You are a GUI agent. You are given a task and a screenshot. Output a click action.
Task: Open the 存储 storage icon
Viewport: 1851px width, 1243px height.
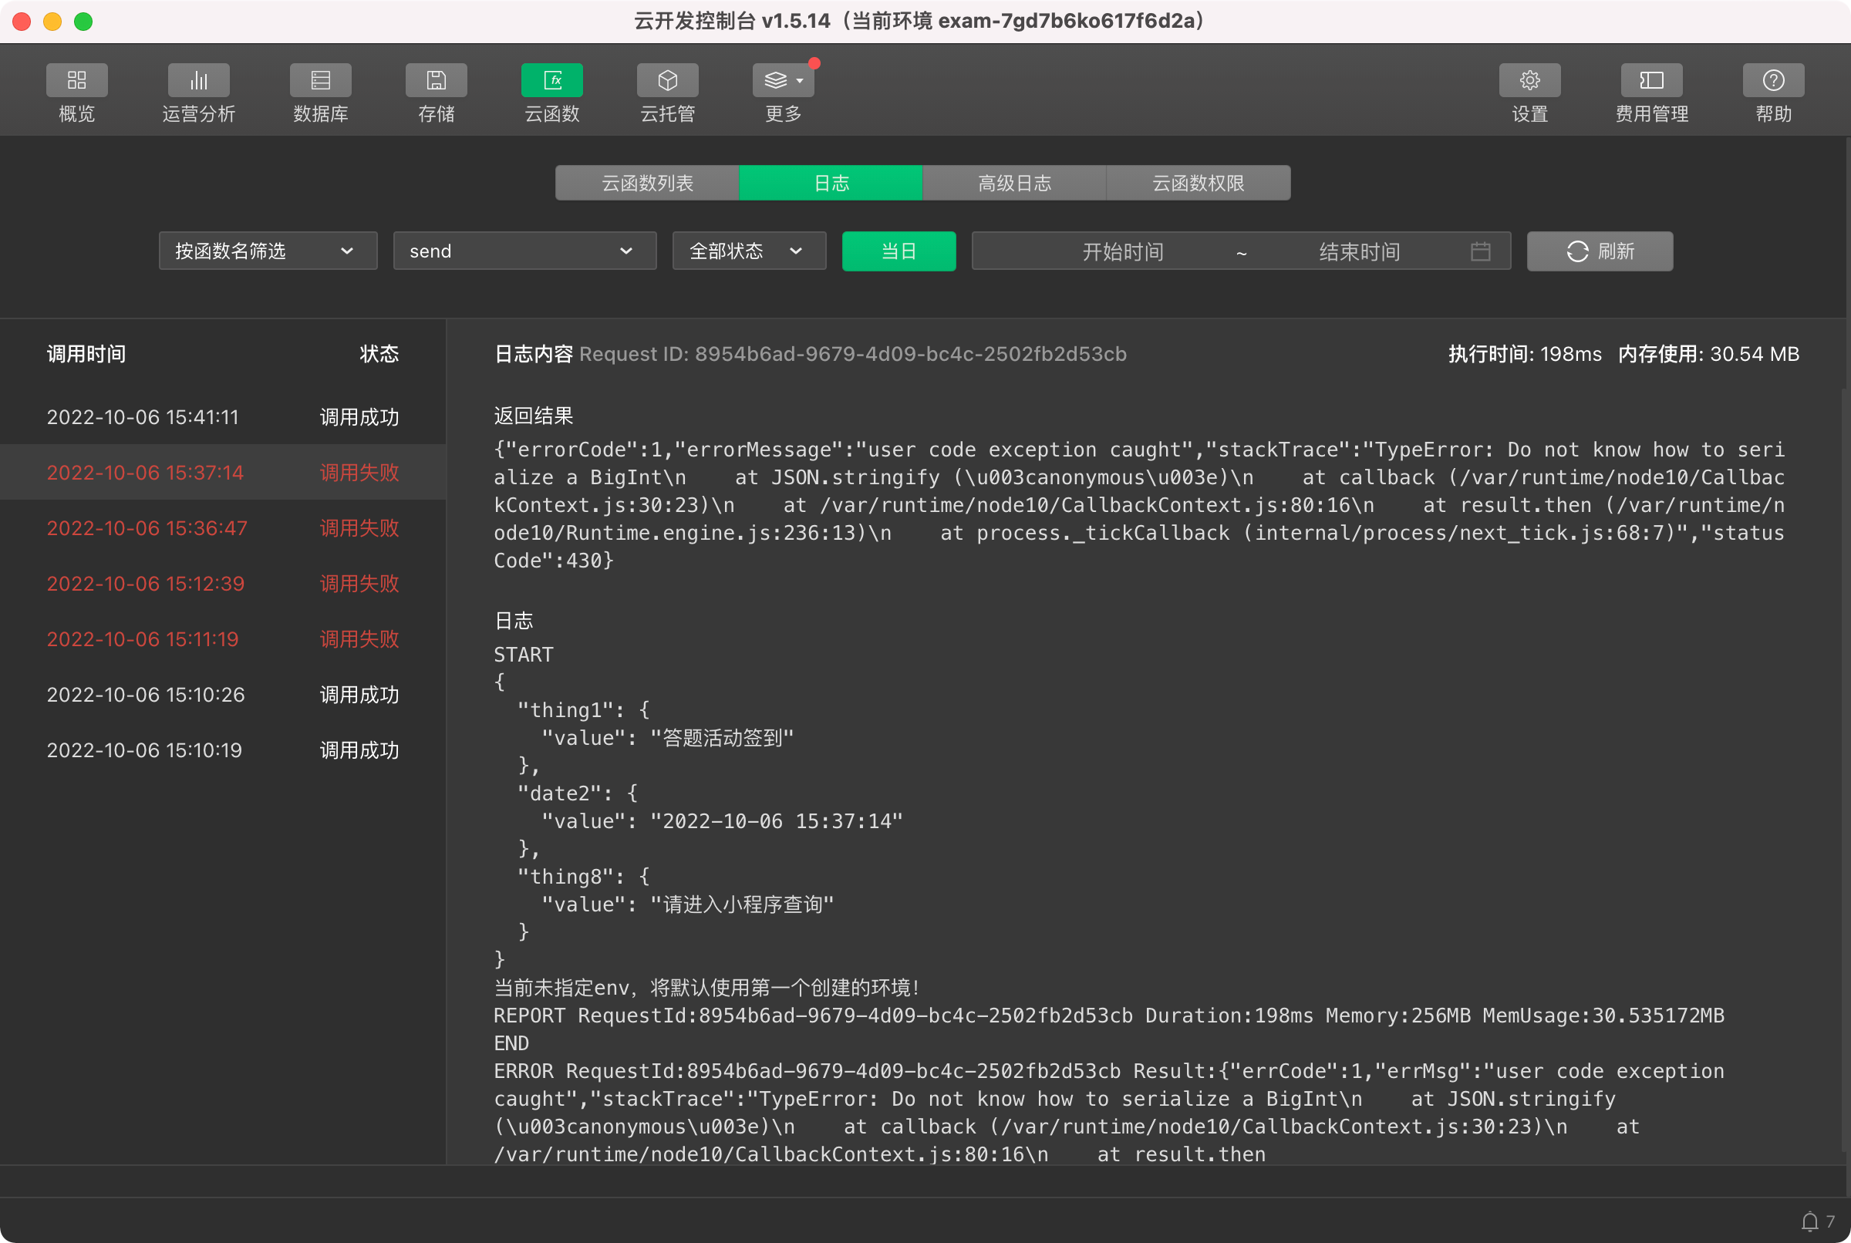[x=436, y=81]
